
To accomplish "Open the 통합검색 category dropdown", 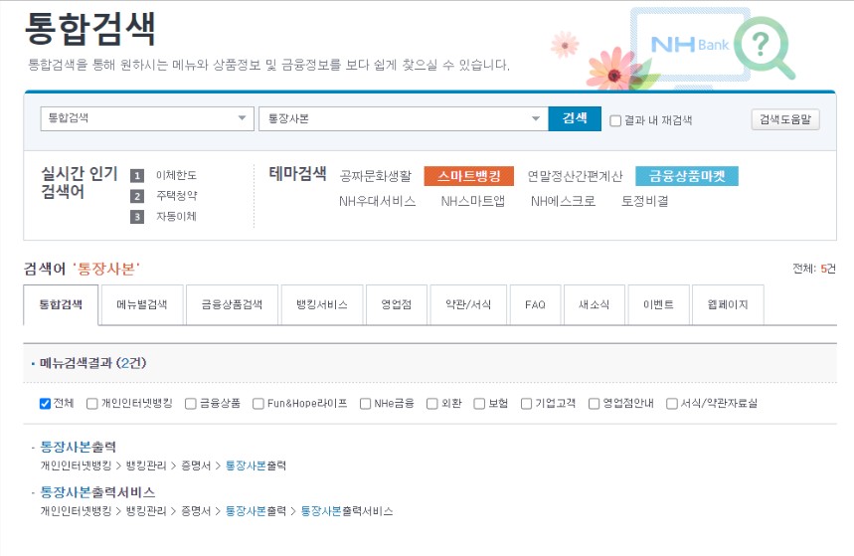I will [147, 118].
